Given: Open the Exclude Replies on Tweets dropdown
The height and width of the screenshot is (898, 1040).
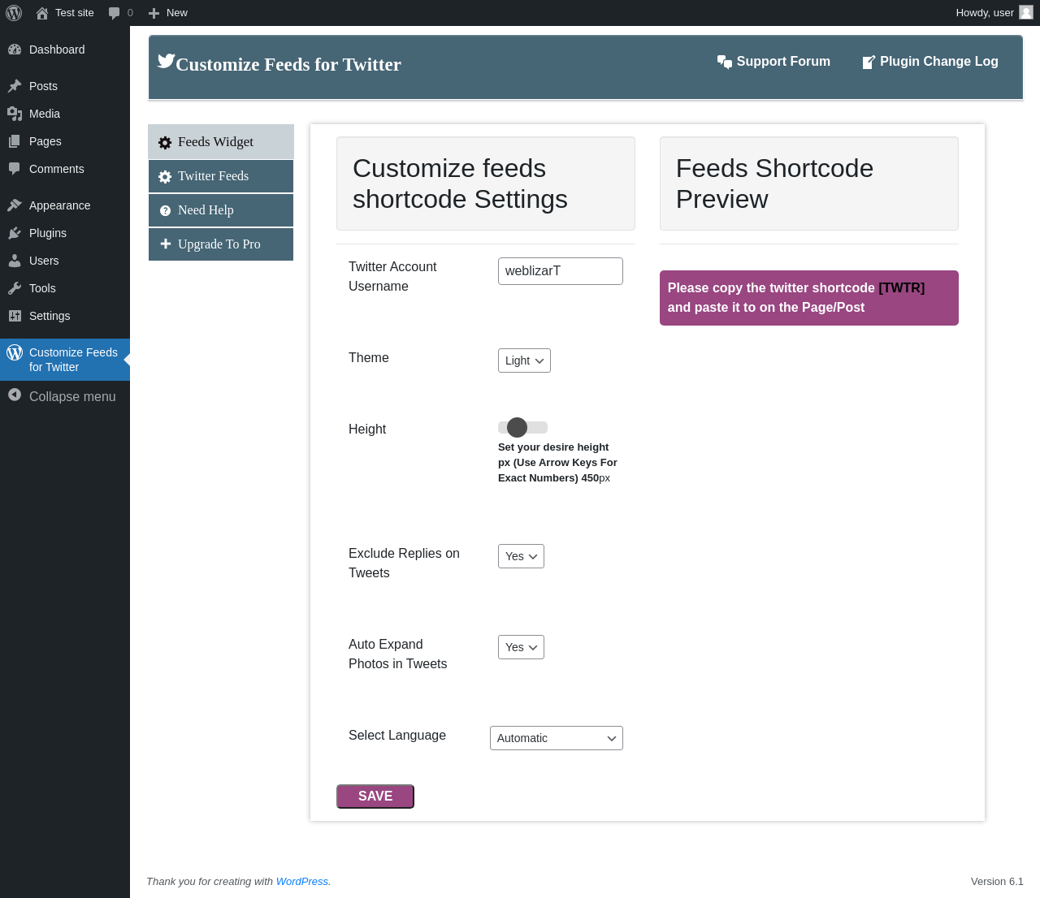Looking at the screenshot, I should [521, 556].
